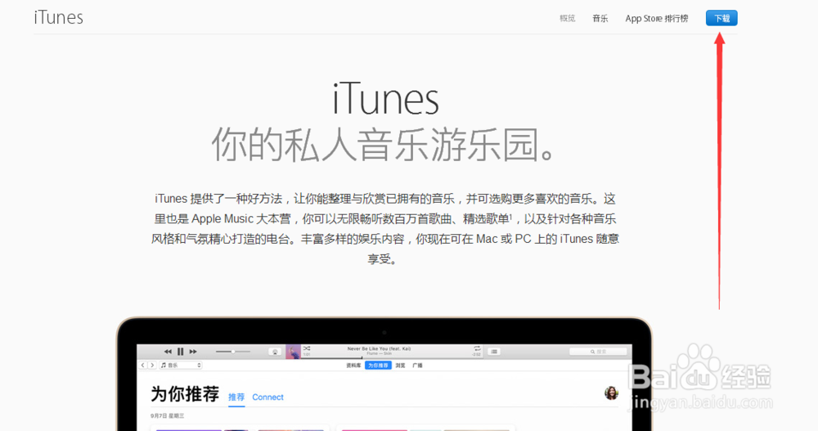Open the Connect sub-tab
818x431 pixels.
[267, 397]
